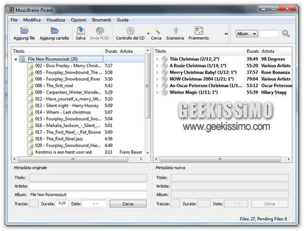Screen dimensions: 304x231
Task: Open the File menu
Action: (14, 20)
